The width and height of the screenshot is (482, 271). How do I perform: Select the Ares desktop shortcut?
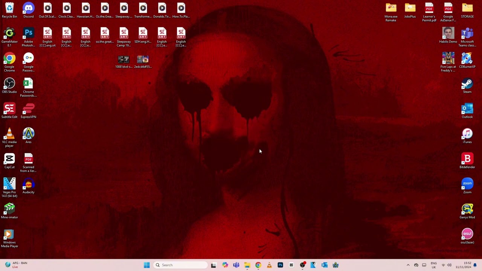click(28, 136)
